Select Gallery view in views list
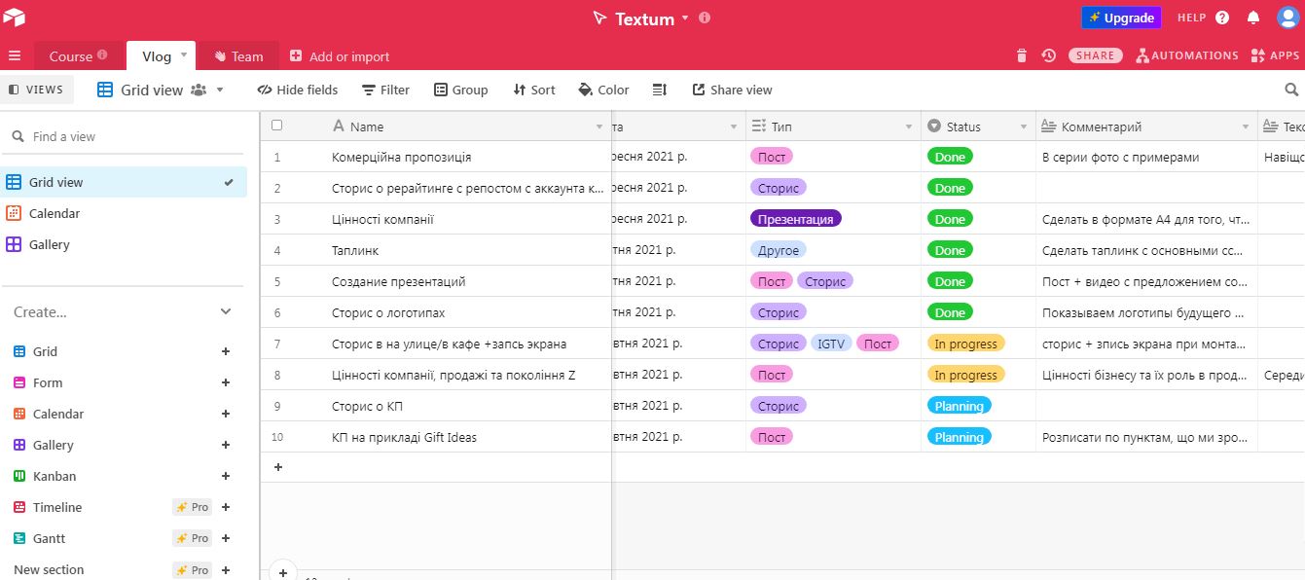Screen dimensions: 1305x580 click(x=124, y=244)
